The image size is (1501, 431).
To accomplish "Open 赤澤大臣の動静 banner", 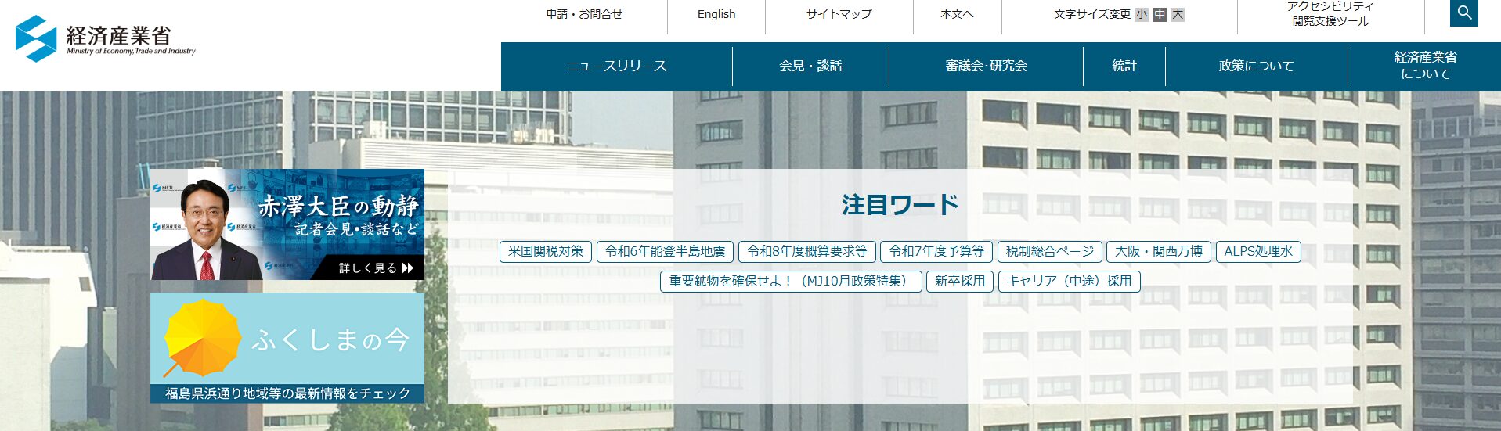I will 287,224.
